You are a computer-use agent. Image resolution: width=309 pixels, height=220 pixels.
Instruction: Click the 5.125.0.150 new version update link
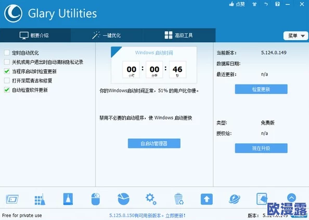(x=147, y=215)
